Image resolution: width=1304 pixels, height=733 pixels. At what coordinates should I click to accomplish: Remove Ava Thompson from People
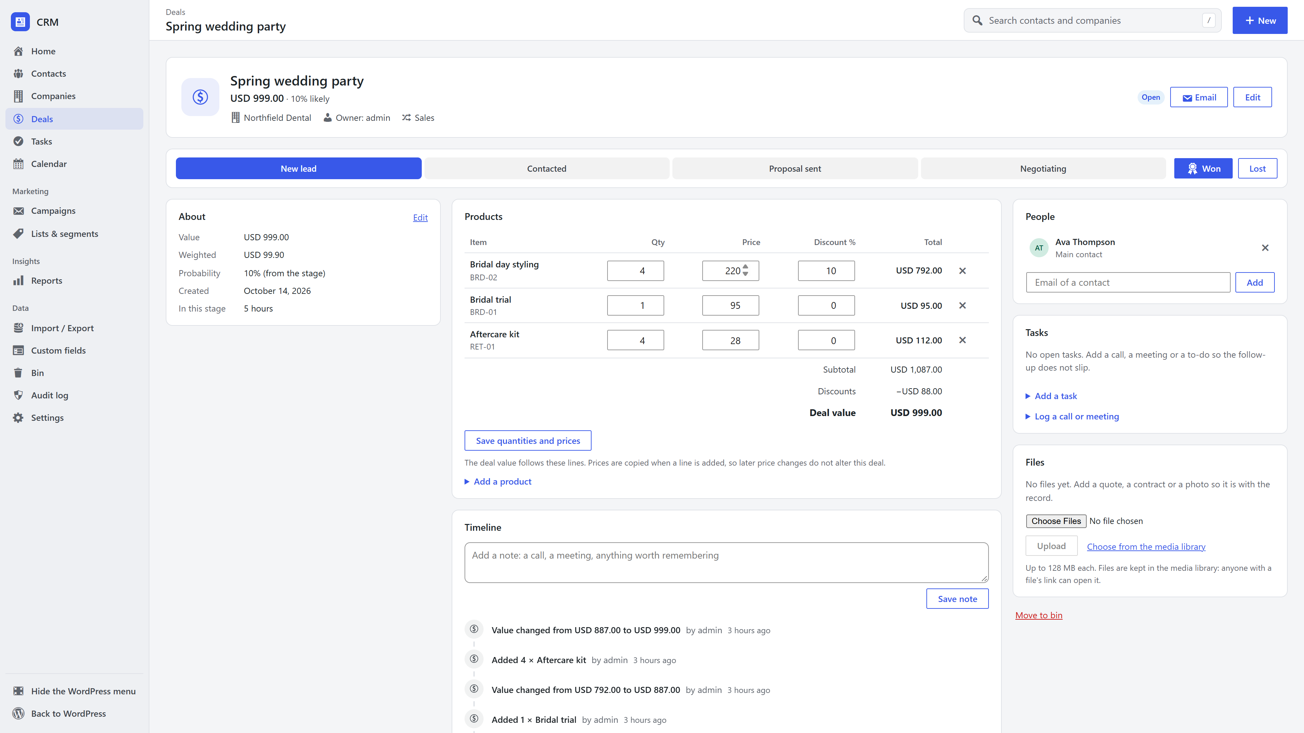(x=1265, y=248)
